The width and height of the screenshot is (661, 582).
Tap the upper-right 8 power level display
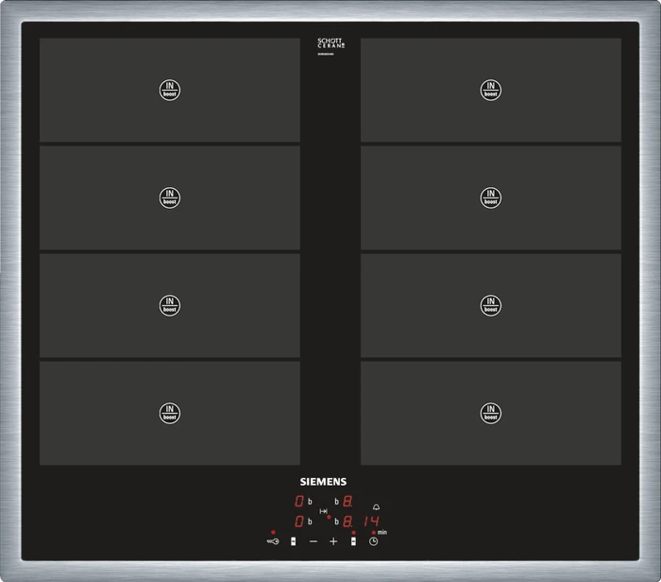pyautogui.click(x=347, y=501)
